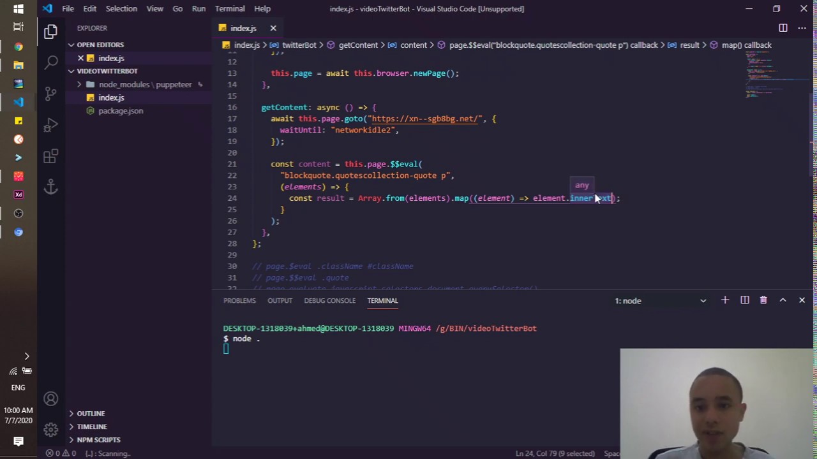
Task: Open package.json in the file tree
Action: point(121,111)
